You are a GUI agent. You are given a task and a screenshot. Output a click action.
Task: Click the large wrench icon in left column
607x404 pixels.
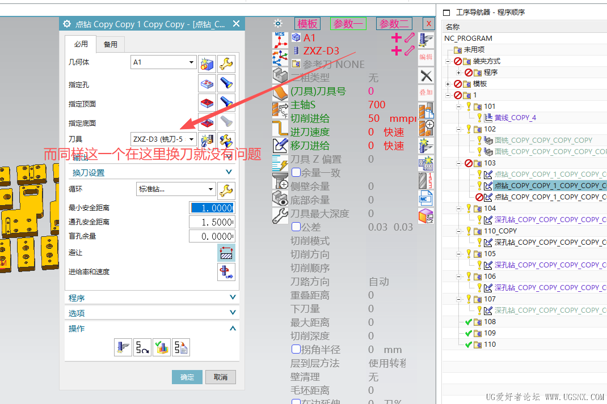click(x=280, y=216)
